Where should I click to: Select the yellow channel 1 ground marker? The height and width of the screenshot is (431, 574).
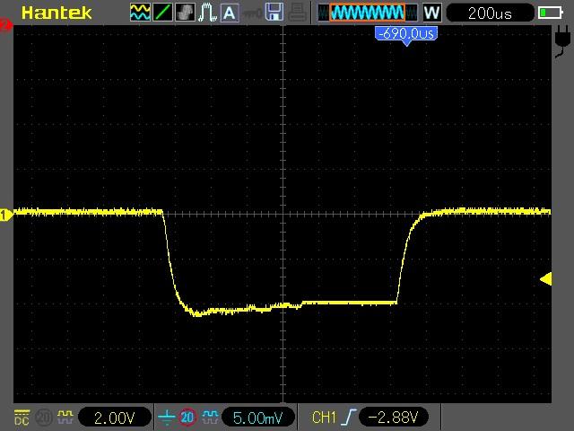click(6, 215)
